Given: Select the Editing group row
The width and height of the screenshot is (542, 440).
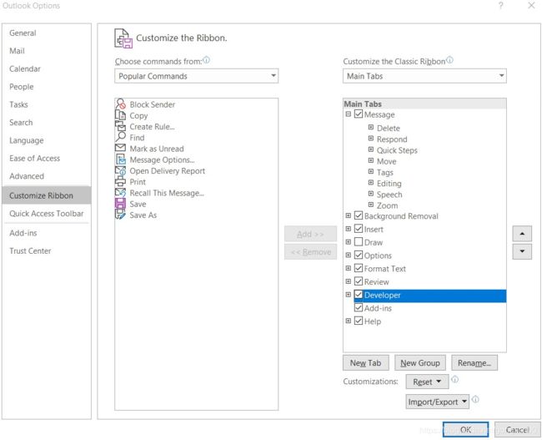Looking at the screenshot, I should (x=389, y=184).
